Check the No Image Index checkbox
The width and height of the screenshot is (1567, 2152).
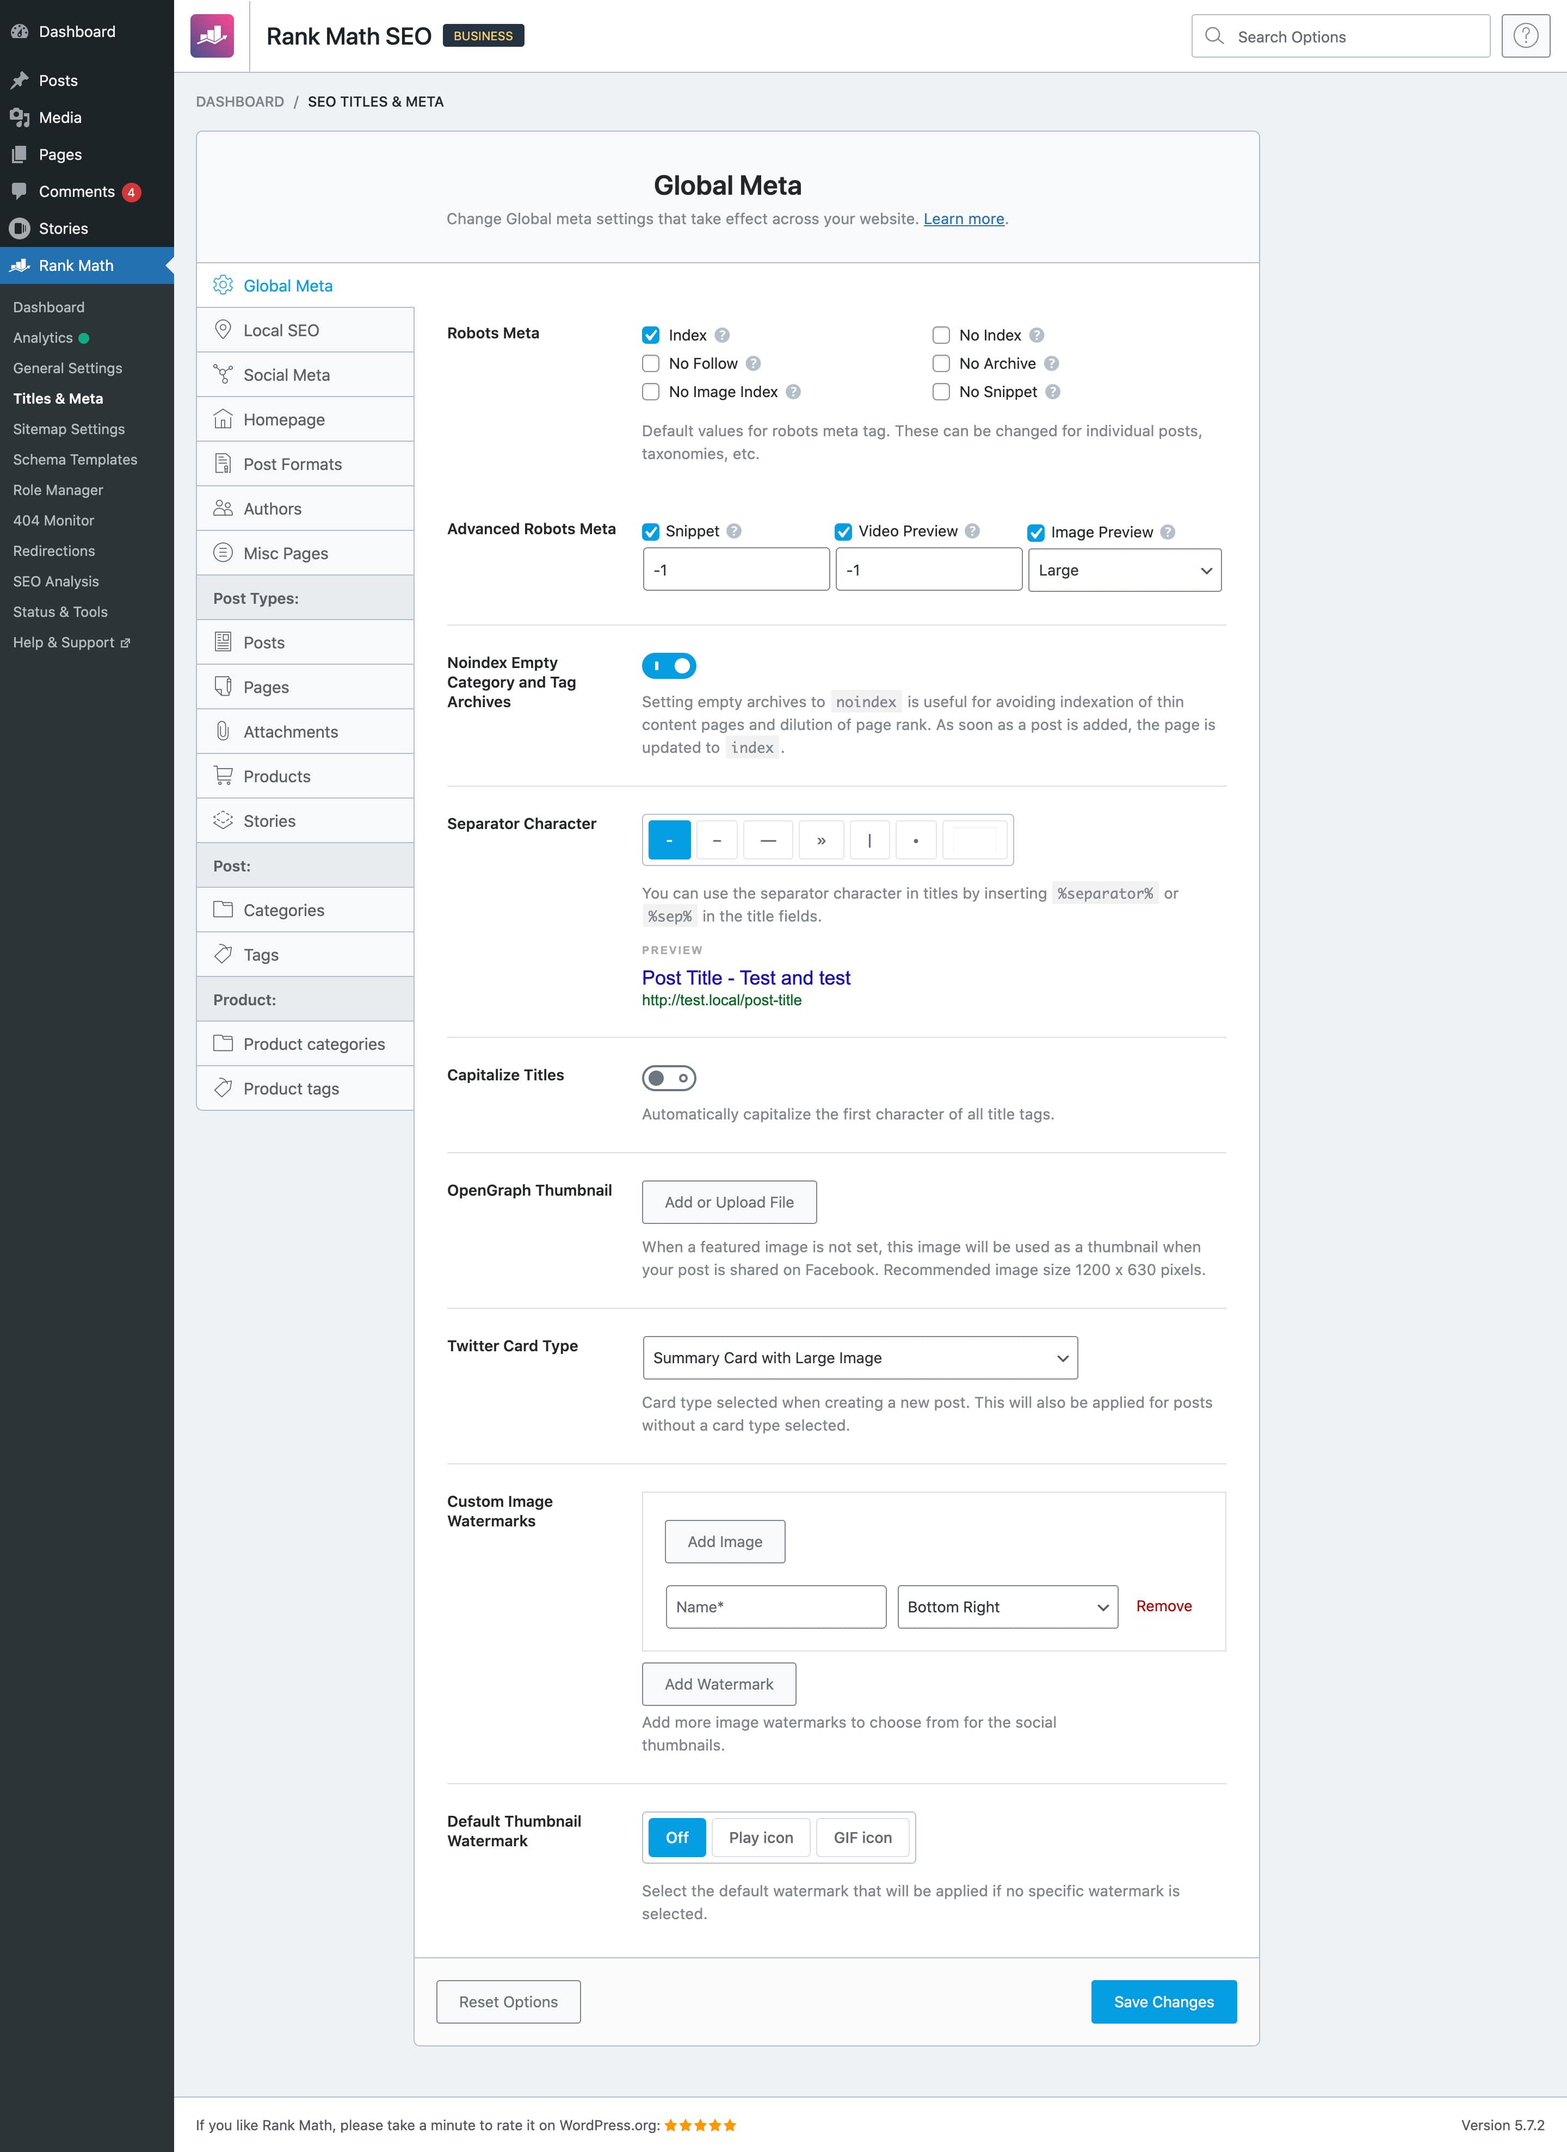651,392
